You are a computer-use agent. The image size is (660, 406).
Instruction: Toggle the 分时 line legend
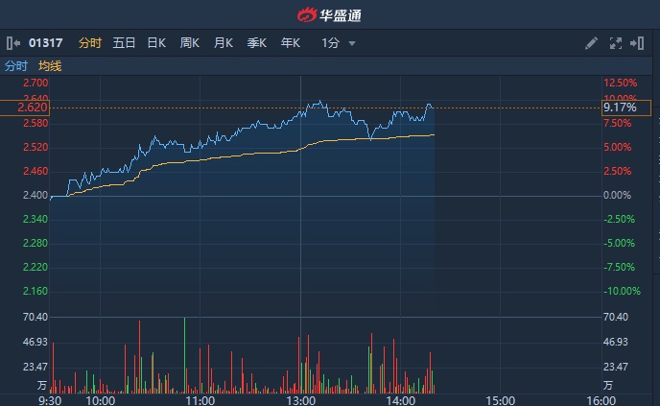[x=16, y=66]
